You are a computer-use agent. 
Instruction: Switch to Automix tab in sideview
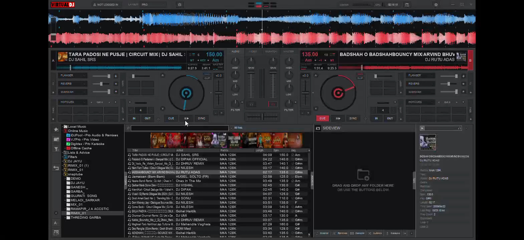click(x=375, y=233)
